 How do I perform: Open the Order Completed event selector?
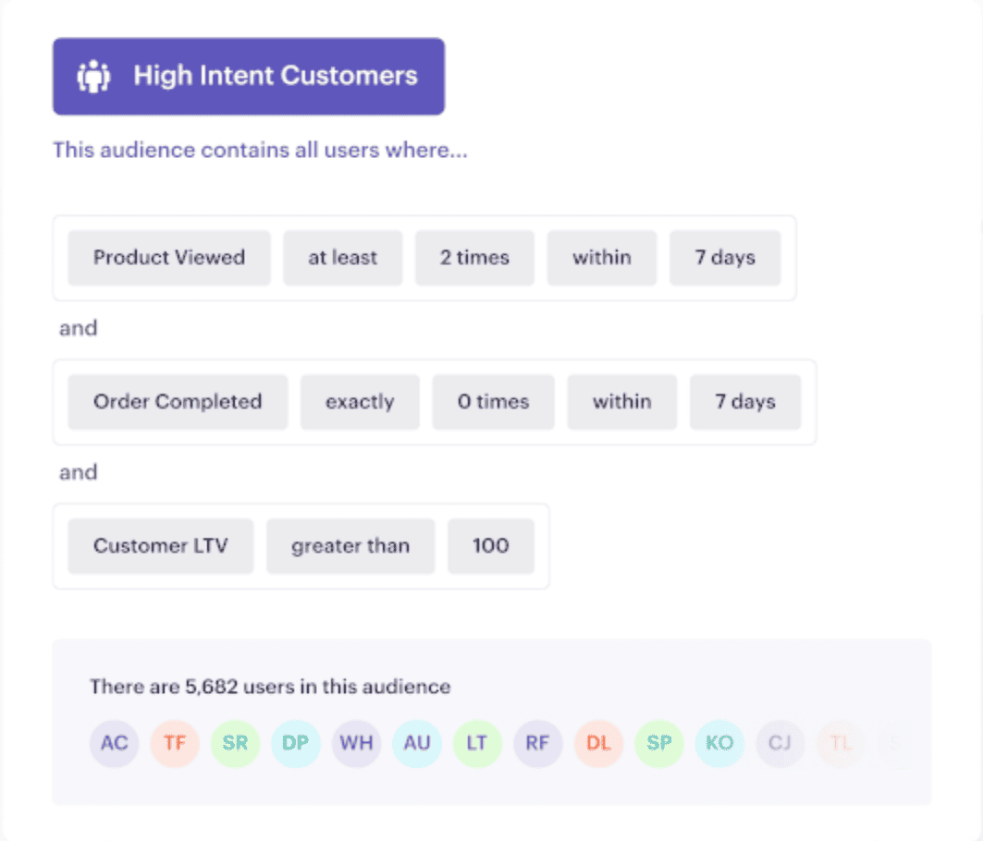(x=178, y=402)
